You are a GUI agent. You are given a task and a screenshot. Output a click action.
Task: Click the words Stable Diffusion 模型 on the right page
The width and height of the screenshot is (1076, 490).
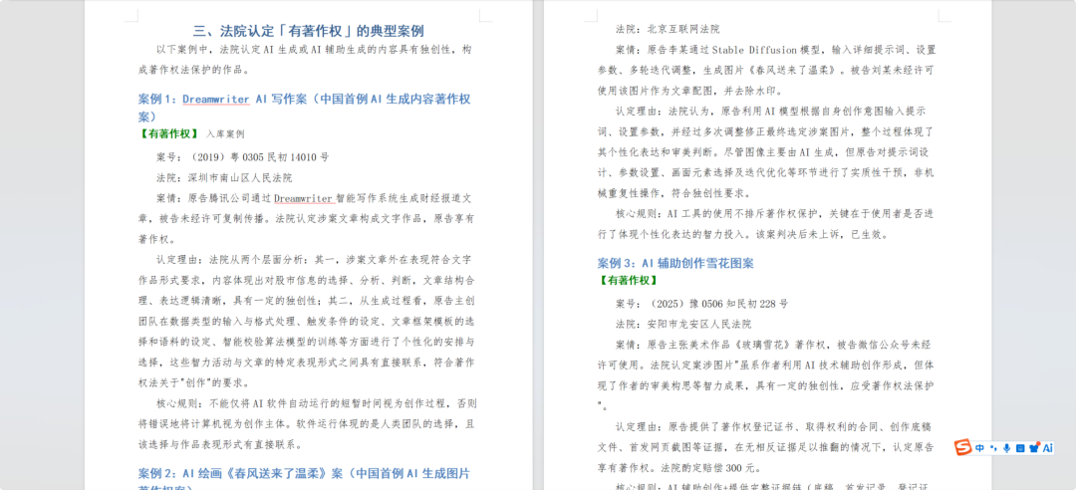766,50
